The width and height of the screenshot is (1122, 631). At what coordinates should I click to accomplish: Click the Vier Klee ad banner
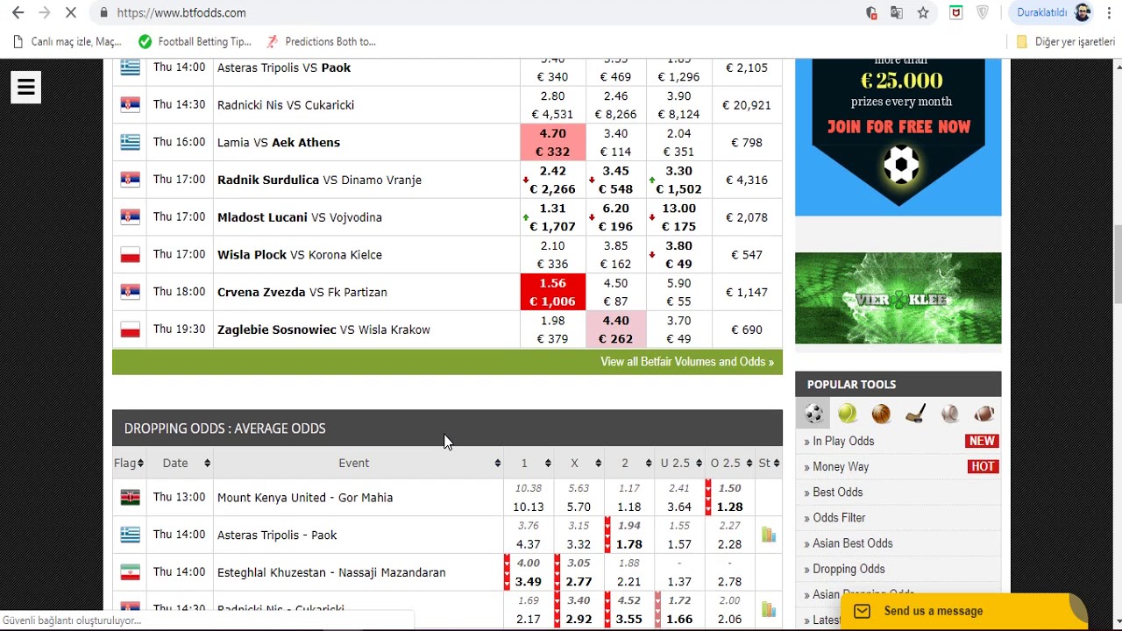(x=898, y=298)
